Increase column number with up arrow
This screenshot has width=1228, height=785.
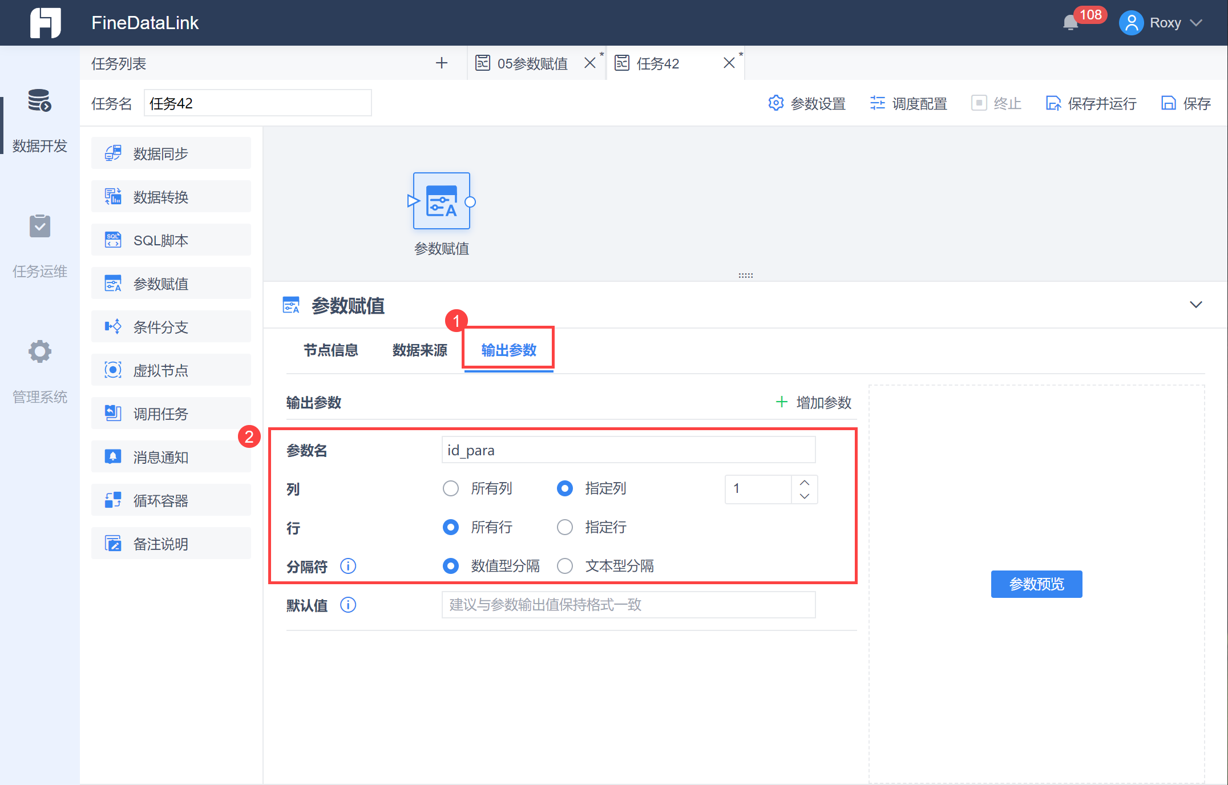click(x=805, y=483)
